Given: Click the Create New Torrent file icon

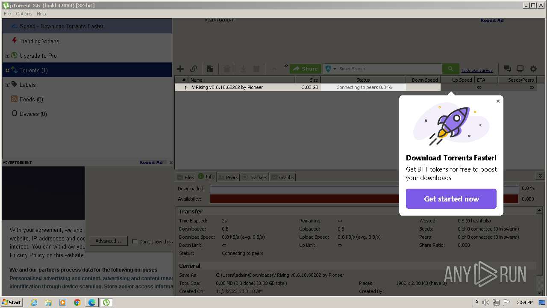Looking at the screenshot, I should point(210,69).
